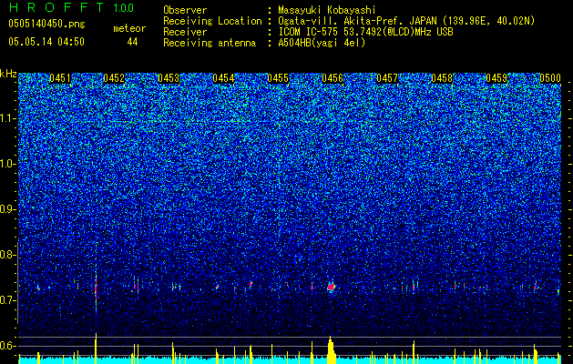Image resolution: width=573 pixels, height=364 pixels.
Task: Click the 0451 time marker
Action: pyautogui.click(x=60, y=78)
